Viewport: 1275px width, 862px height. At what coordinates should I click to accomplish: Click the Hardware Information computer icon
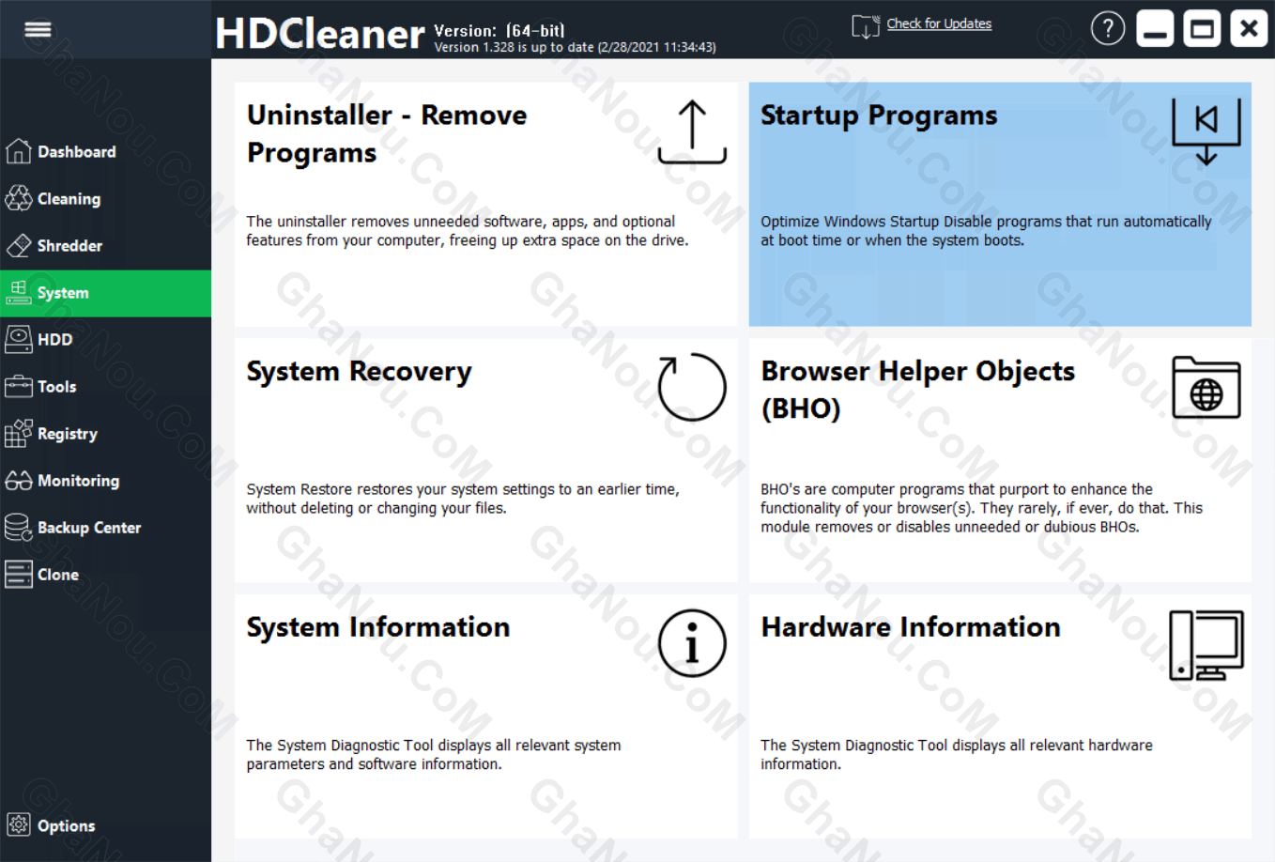click(x=1206, y=645)
